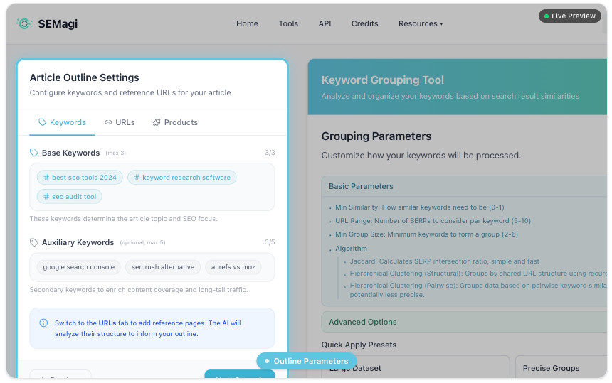The height and width of the screenshot is (383, 612).
Task: Click the info icon in the blue notice
Action: click(43, 323)
